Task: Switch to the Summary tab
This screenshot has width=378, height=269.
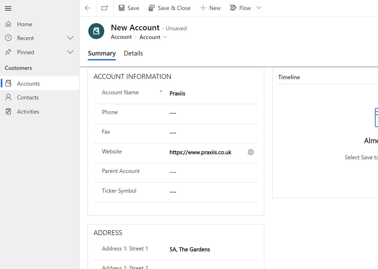Action: 102,53
